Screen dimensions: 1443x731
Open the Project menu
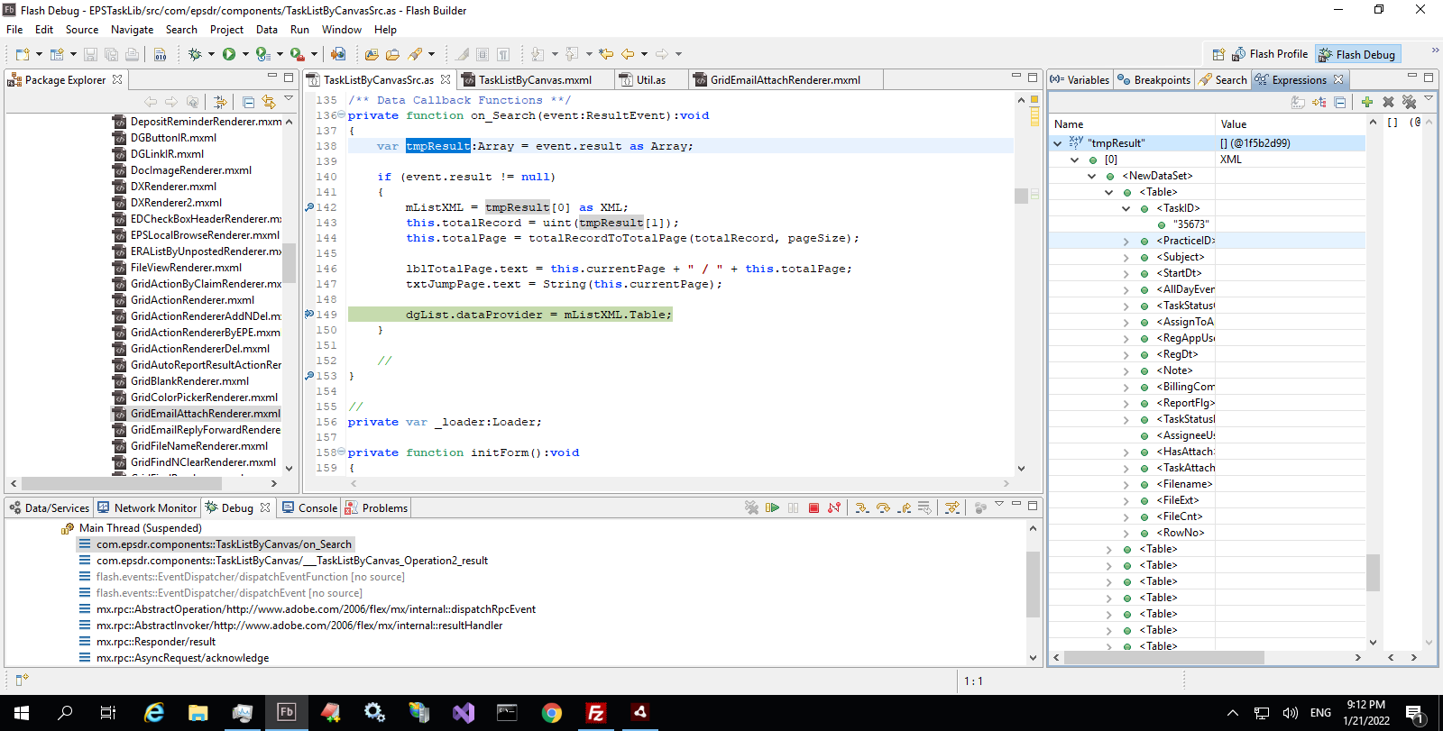tap(226, 30)
